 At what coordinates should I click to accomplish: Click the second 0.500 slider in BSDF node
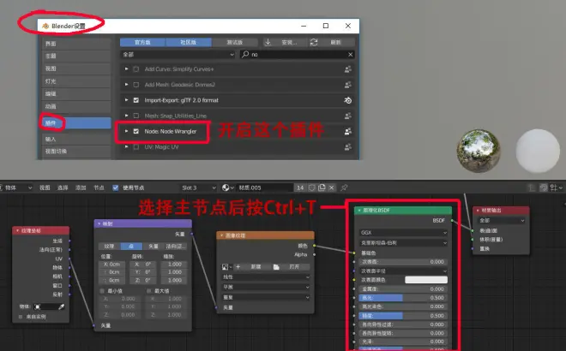coord(403,316)
